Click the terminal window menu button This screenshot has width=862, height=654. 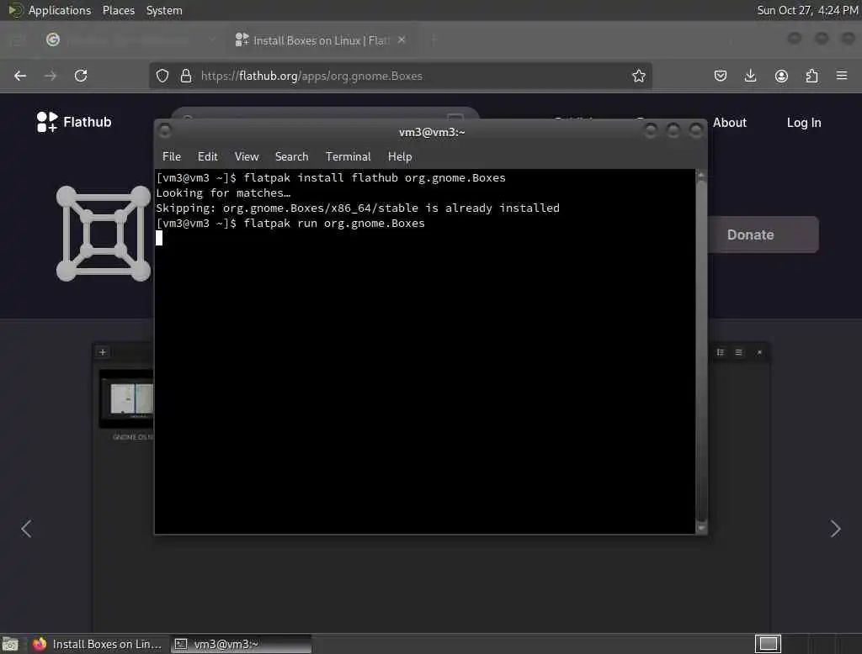(164, 130)
